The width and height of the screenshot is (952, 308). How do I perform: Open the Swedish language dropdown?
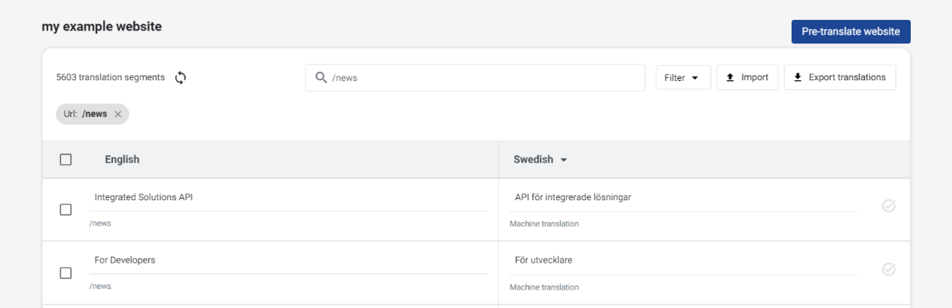[540, 159]
